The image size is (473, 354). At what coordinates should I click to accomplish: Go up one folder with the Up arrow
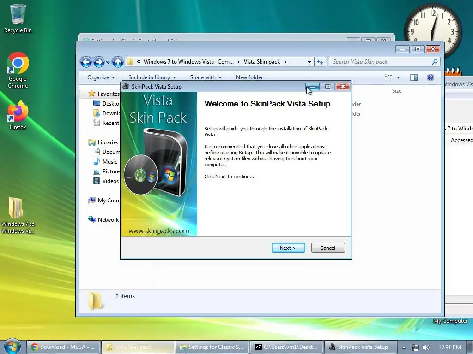point(118,62)
